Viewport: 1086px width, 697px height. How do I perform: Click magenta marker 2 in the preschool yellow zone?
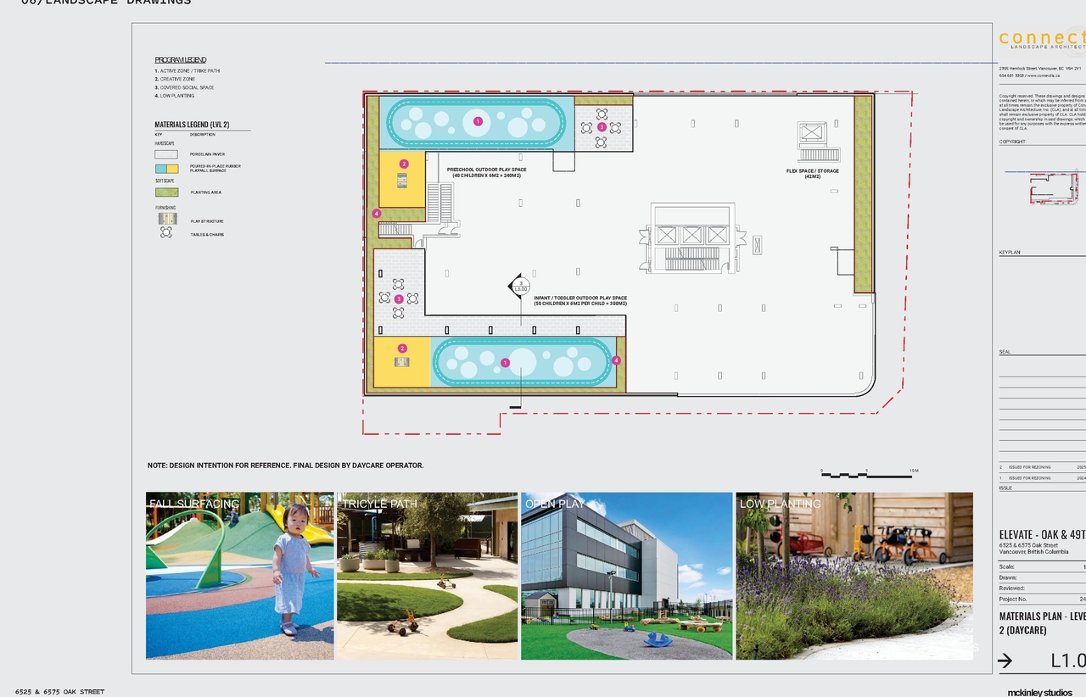coord(404,164)
